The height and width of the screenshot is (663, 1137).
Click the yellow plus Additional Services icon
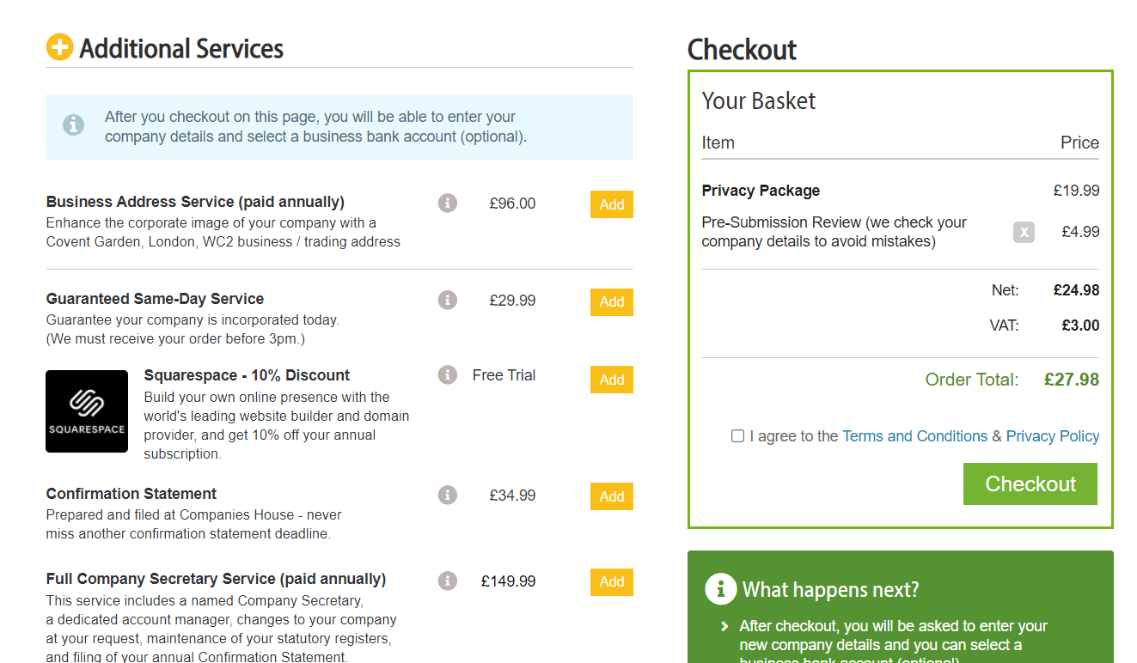59,47
